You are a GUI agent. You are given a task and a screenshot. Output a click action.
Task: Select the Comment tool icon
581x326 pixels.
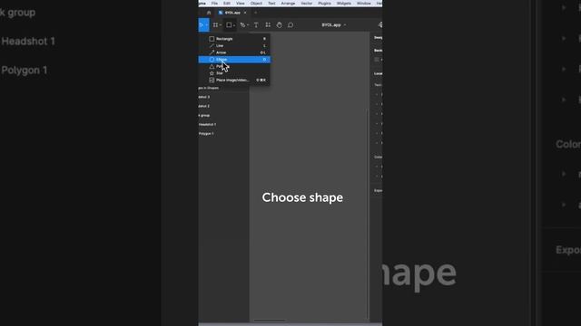(290, 24)
